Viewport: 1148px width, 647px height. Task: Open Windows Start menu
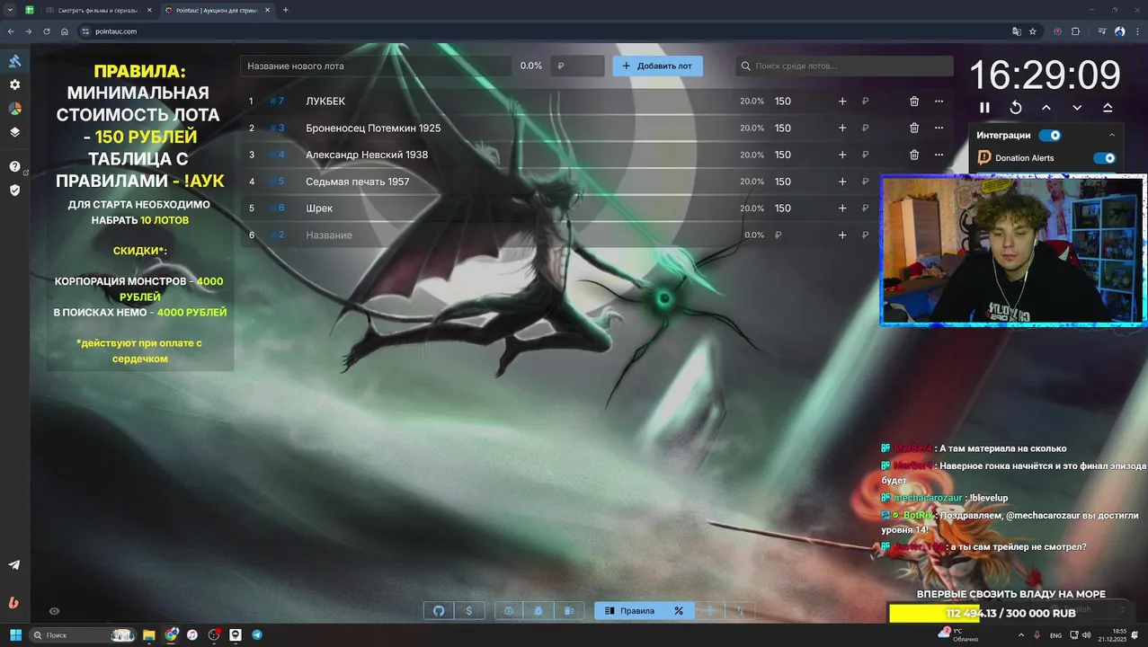coord(15,635)
